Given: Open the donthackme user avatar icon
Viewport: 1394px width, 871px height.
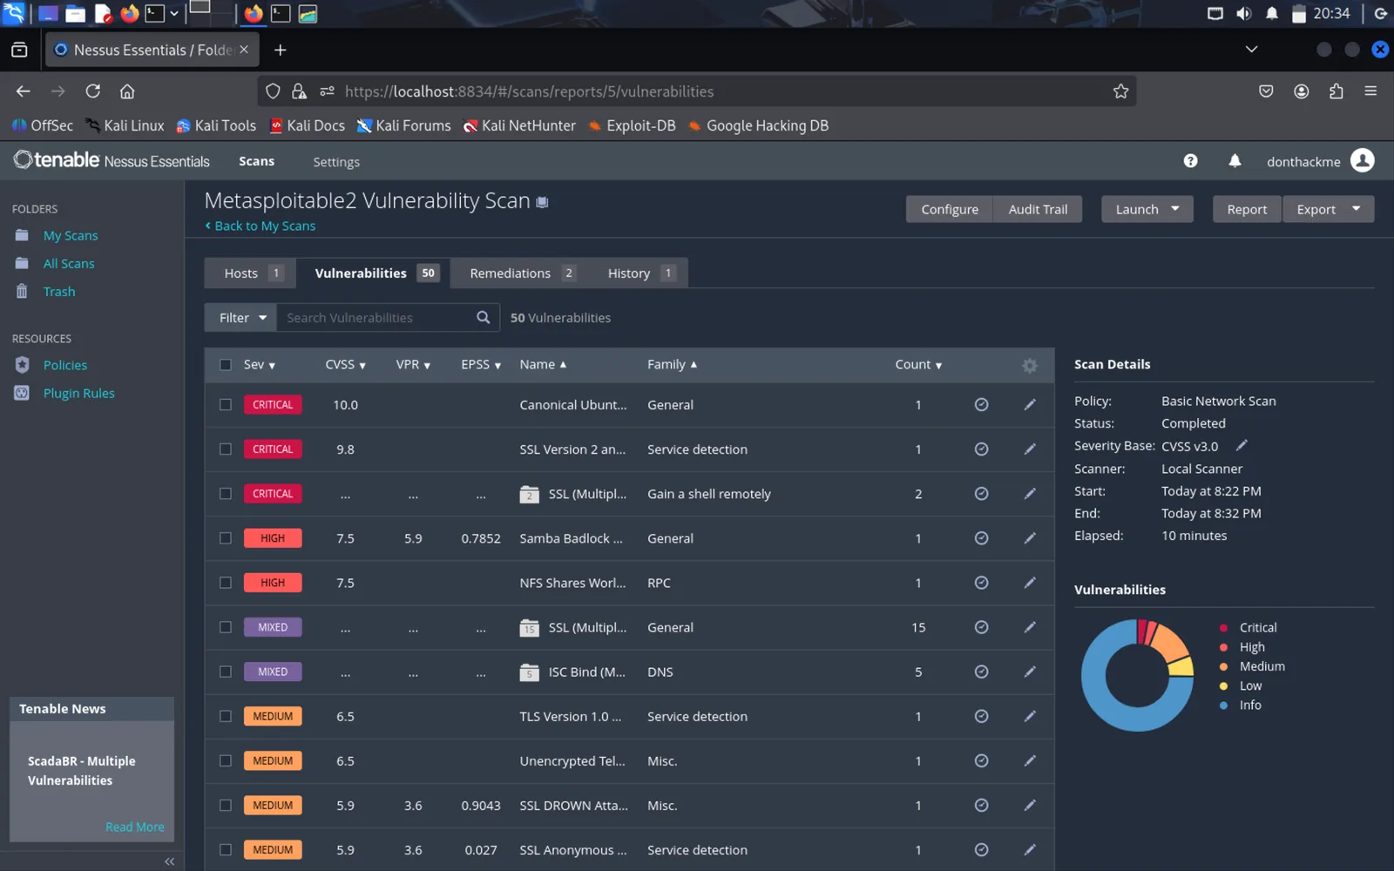Looking at the screenshot, I should pos(1363,160).
